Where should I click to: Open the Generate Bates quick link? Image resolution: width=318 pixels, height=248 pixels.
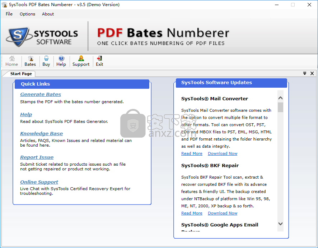[x=41, y=95]
